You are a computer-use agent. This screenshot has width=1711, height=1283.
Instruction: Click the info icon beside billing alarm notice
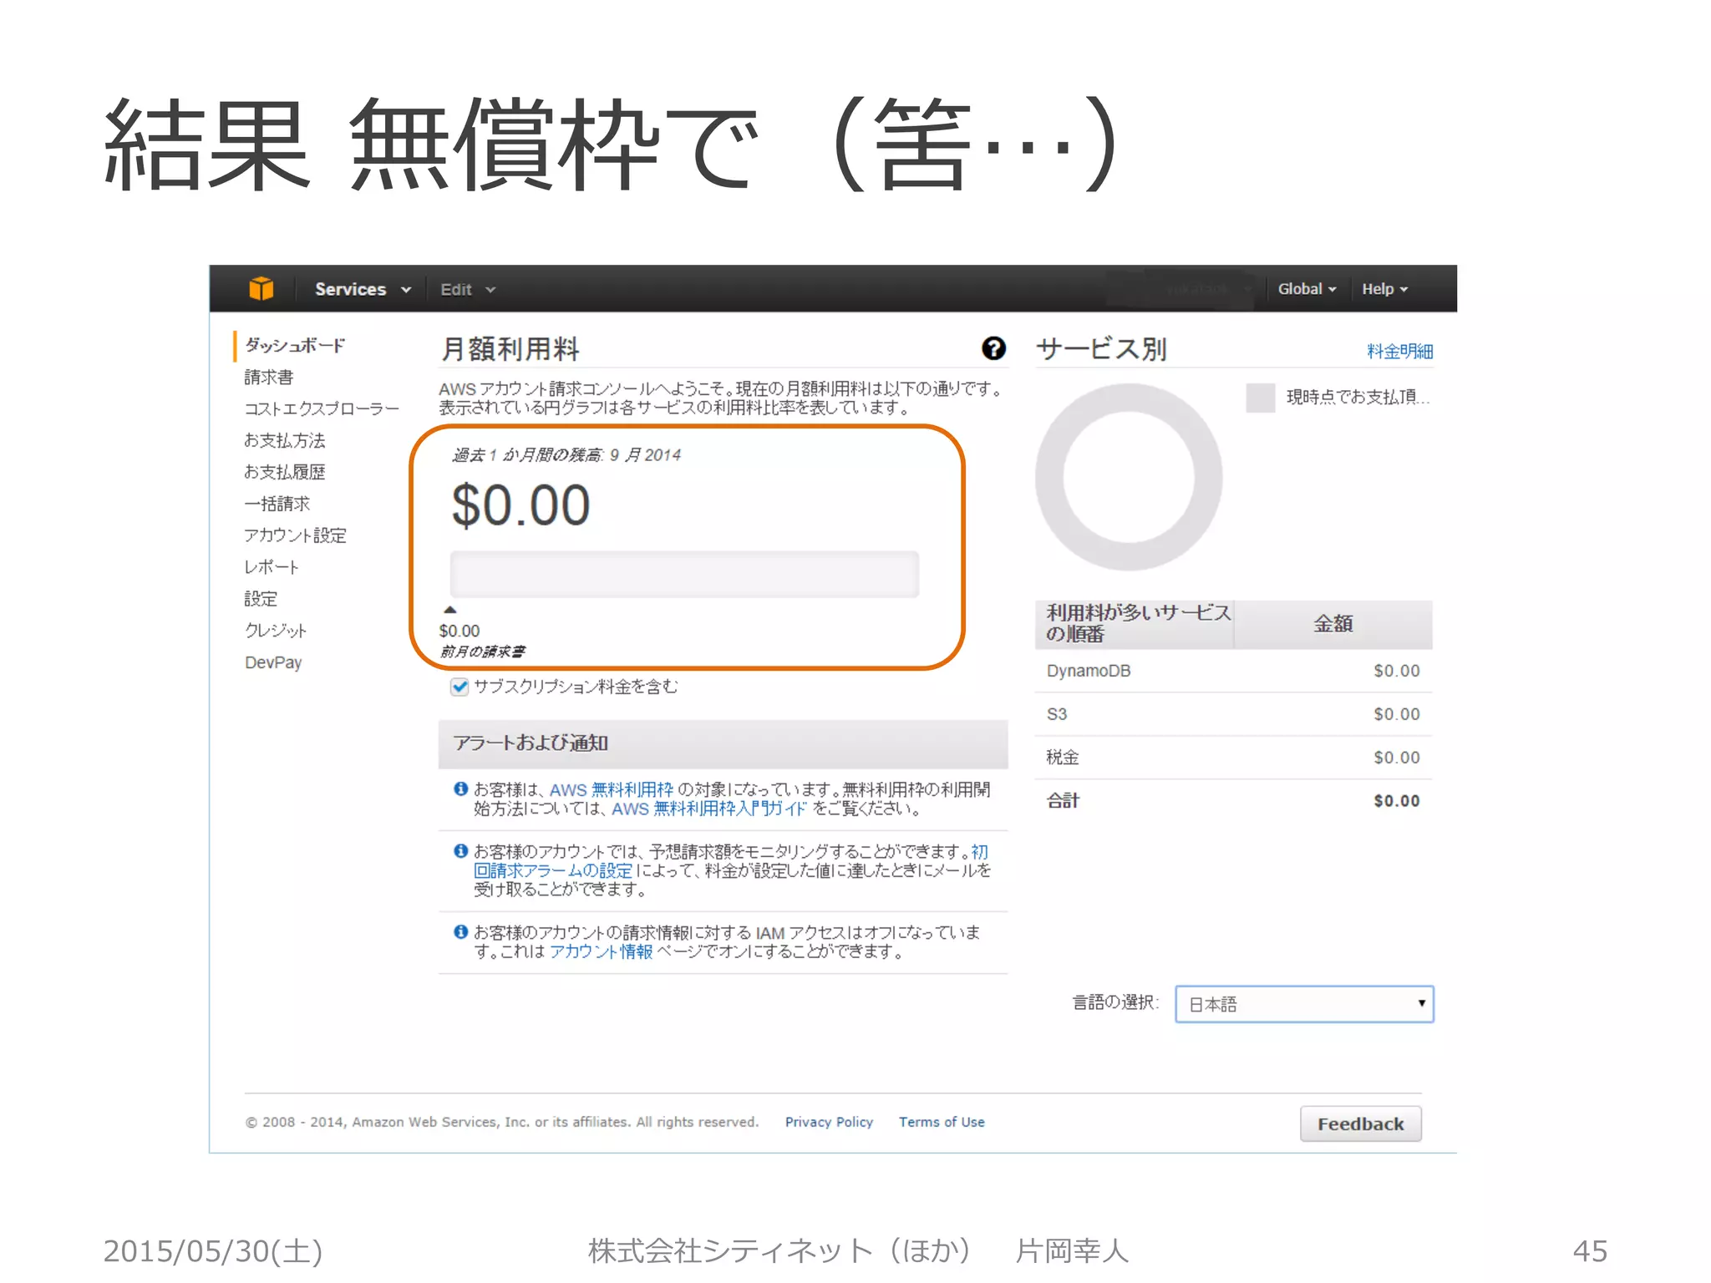pos(460,851)
